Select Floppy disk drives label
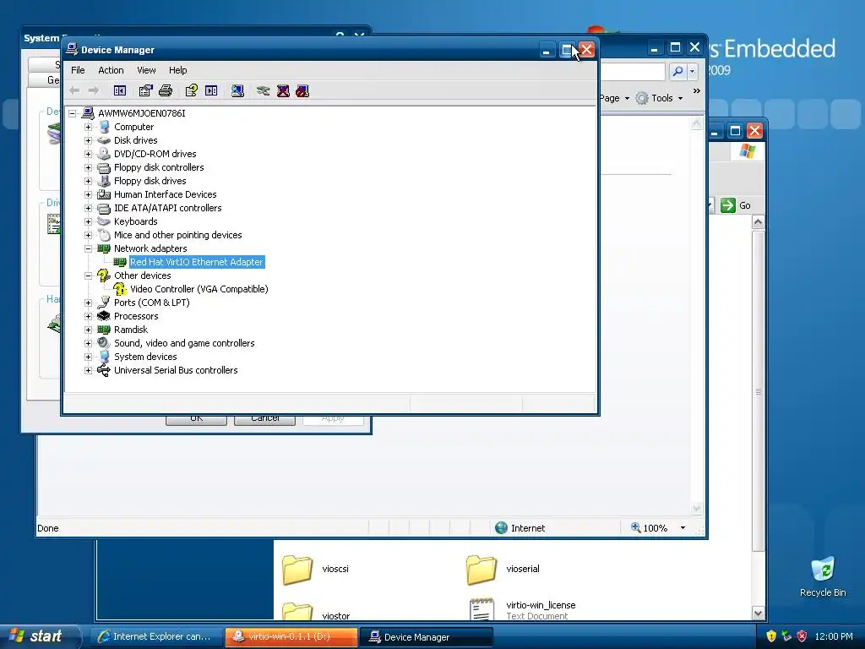The image size is (865, 649). click(150, 181)
